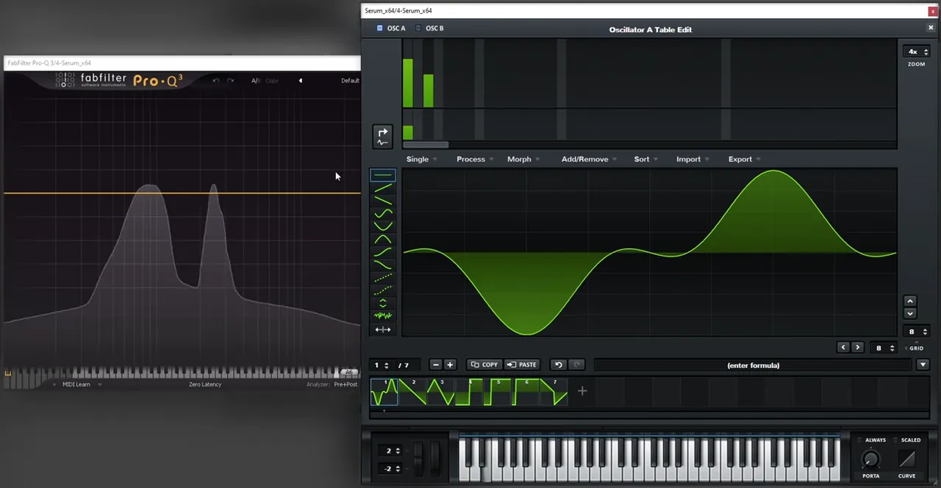Select the ramp down line shape
Screen dimensions: 941x488
point(382,200)
